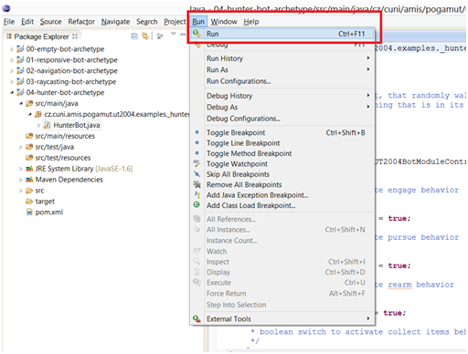This screenshot has width=468, height=354.
Task: Select Toggle Breakpoint menu entry
Action: click(x=282, y=132)
